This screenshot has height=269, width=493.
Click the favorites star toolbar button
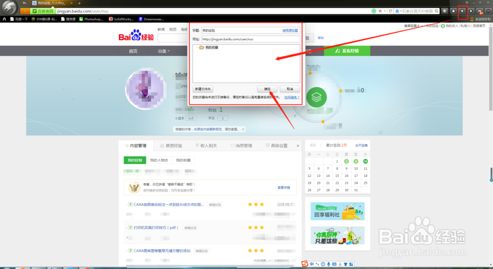(462, 11)
